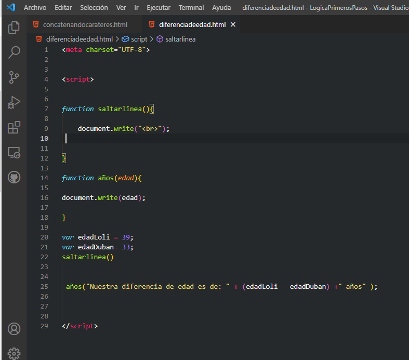Expand the saltarlinea breadcrumb symbol
Screen dimensions: 409x360
coord(180,39)
